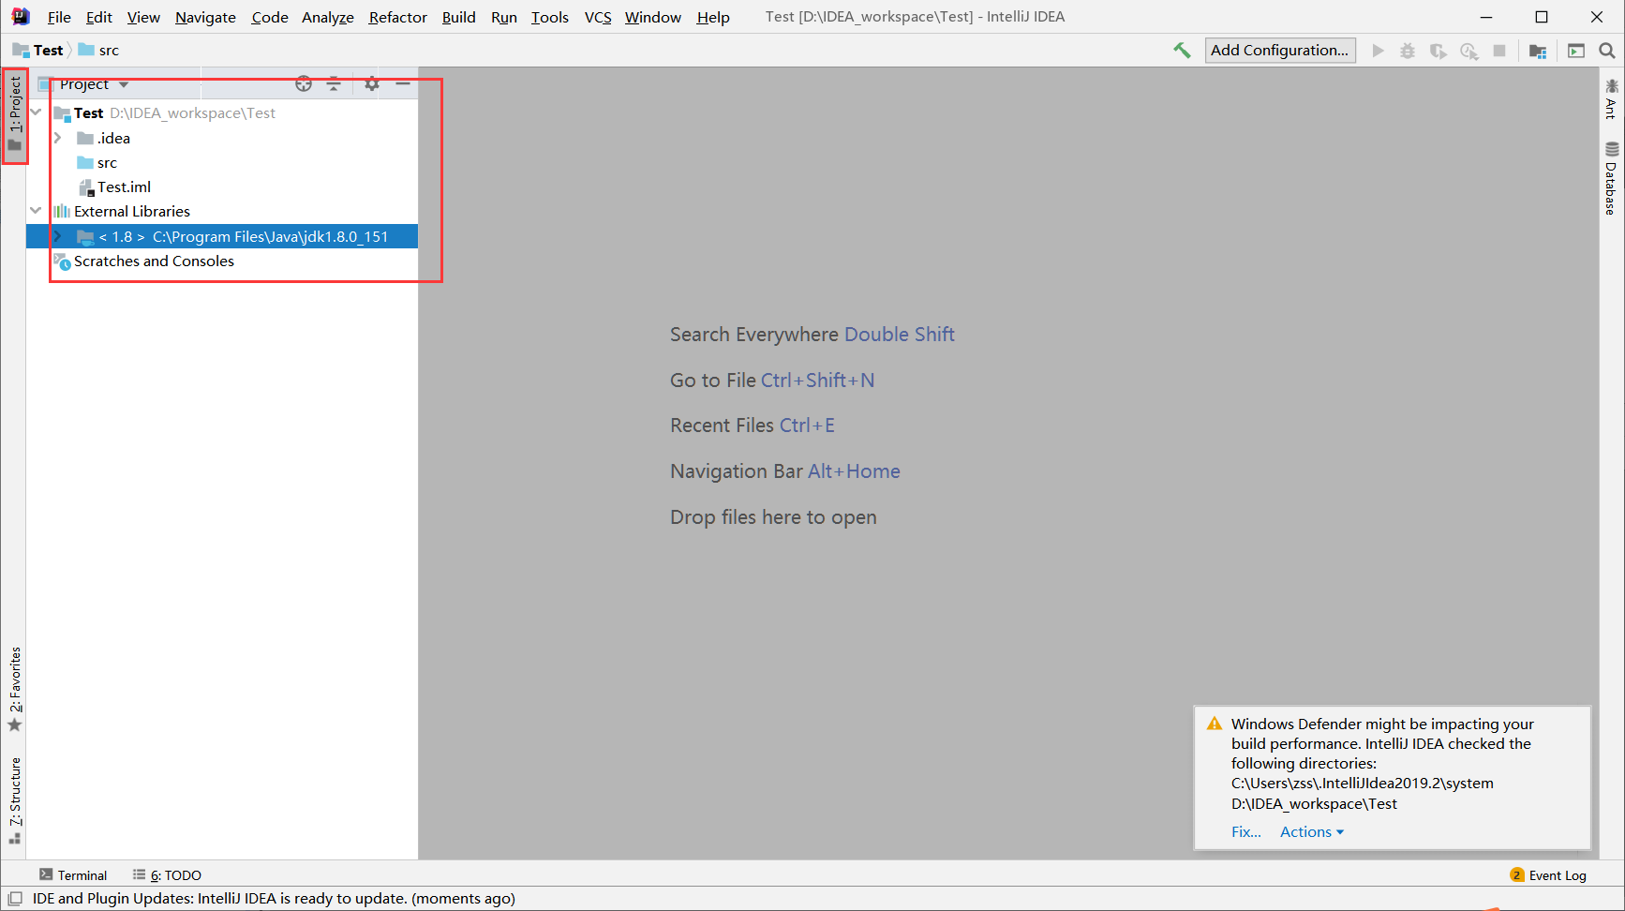Open the Build menu

(458, 17)
